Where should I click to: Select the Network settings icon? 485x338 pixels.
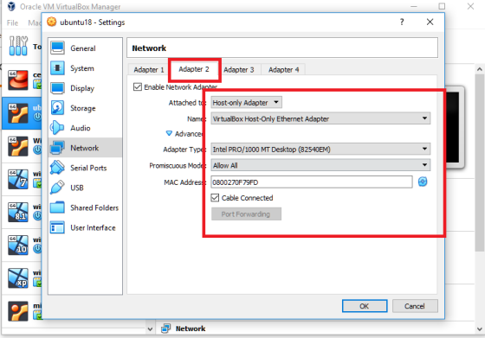pyautogui.click(x=58, y=148)
